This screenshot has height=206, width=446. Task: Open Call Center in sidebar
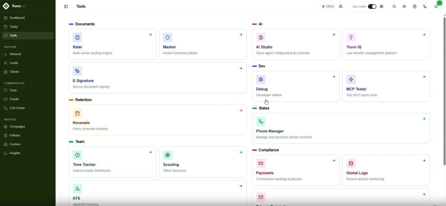coord(28,108)
